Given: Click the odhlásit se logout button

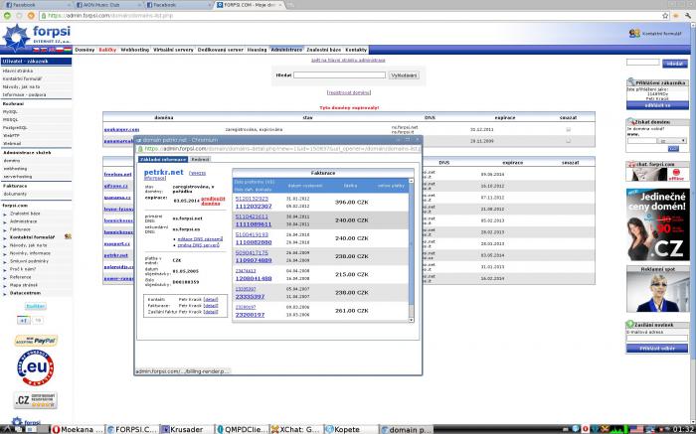Looking at the screenshot, I should [658, 105].
